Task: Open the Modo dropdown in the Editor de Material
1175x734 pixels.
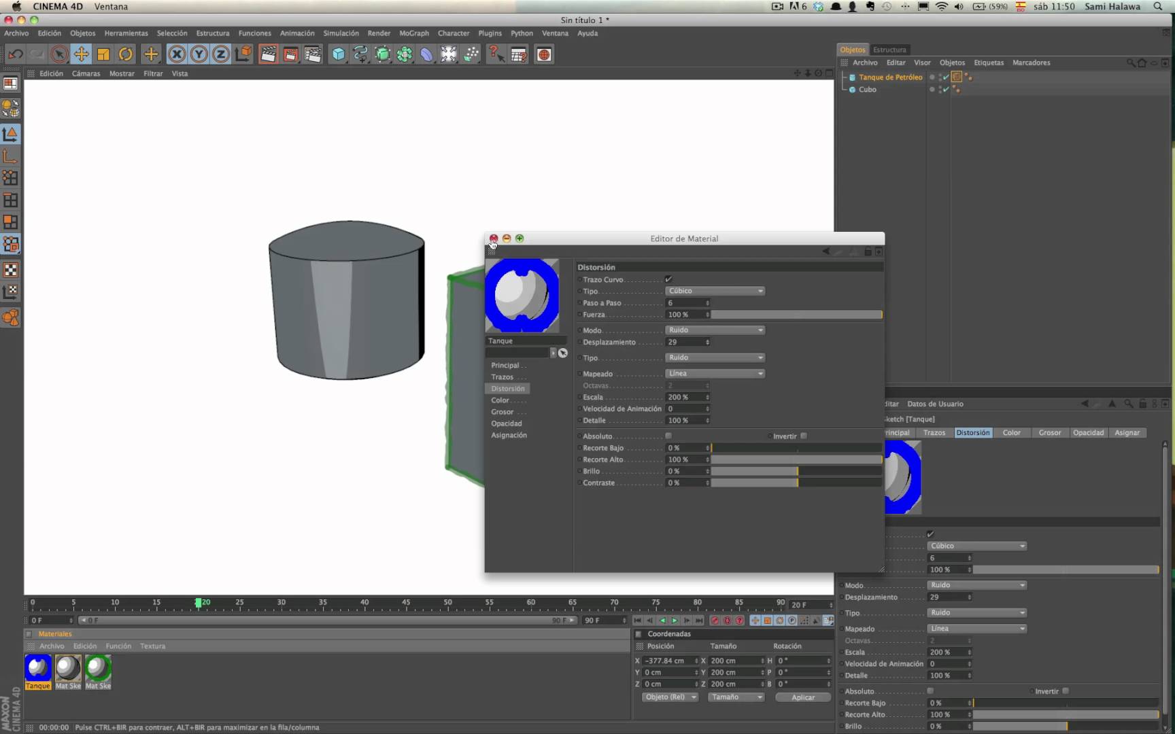Action: [715, 330]
